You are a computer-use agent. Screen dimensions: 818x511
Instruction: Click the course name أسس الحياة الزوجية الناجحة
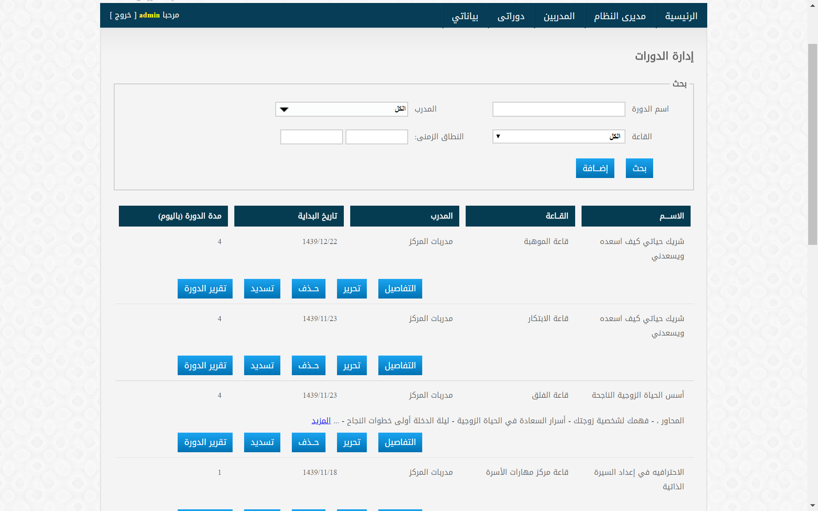(638, 395)
